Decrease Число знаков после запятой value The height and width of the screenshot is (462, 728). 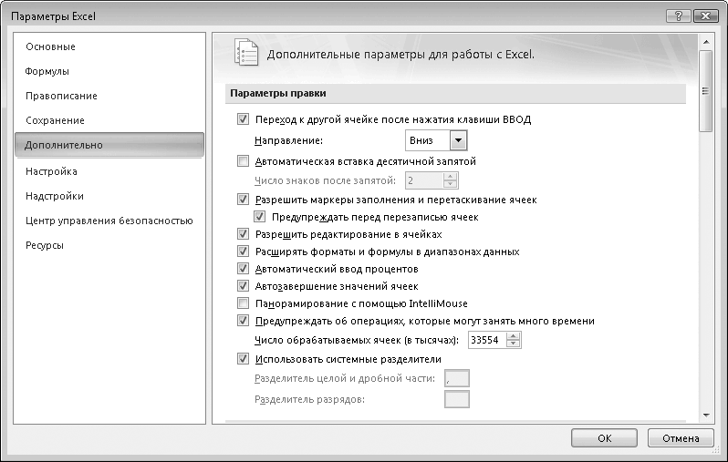point(450,184)
